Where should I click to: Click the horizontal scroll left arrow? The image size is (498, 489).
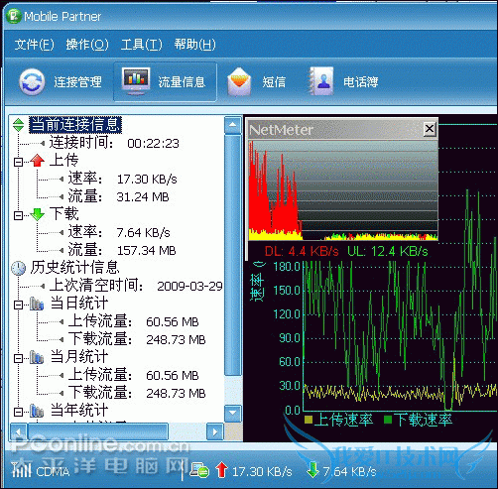coord(19,431)
